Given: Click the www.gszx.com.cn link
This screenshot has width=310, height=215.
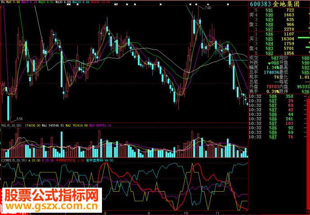Looking at the screenshot, I should [52, 206].
